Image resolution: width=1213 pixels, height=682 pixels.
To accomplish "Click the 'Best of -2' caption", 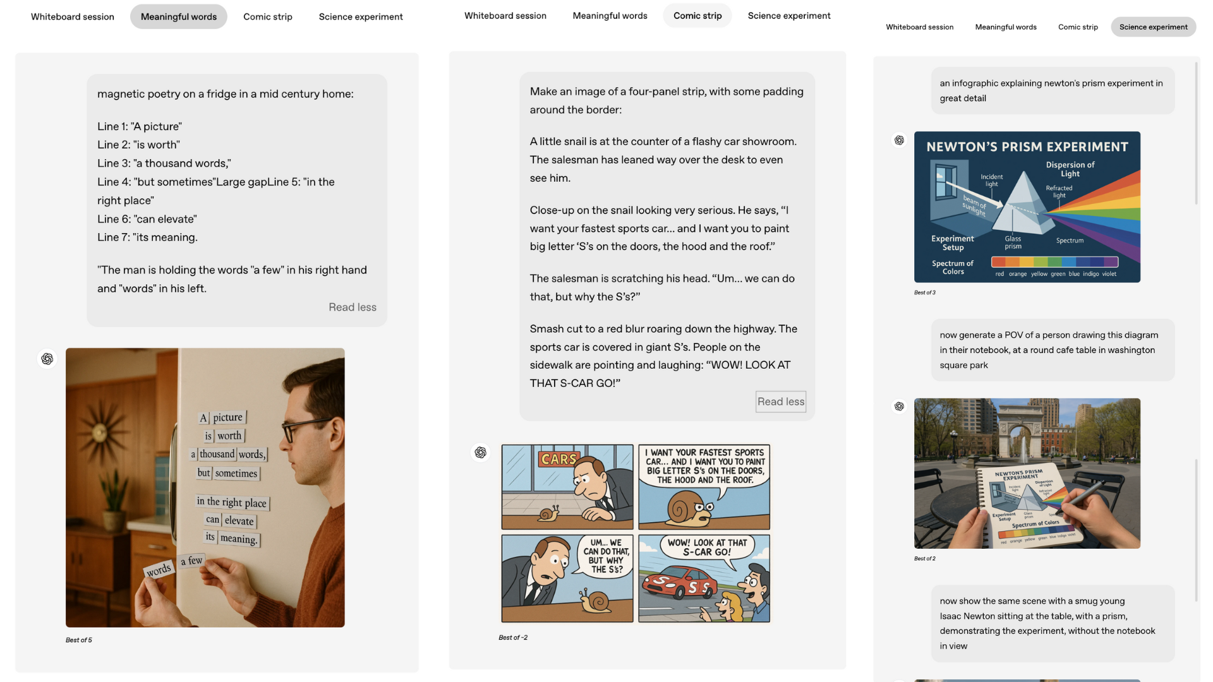I will tap(513, 637).
